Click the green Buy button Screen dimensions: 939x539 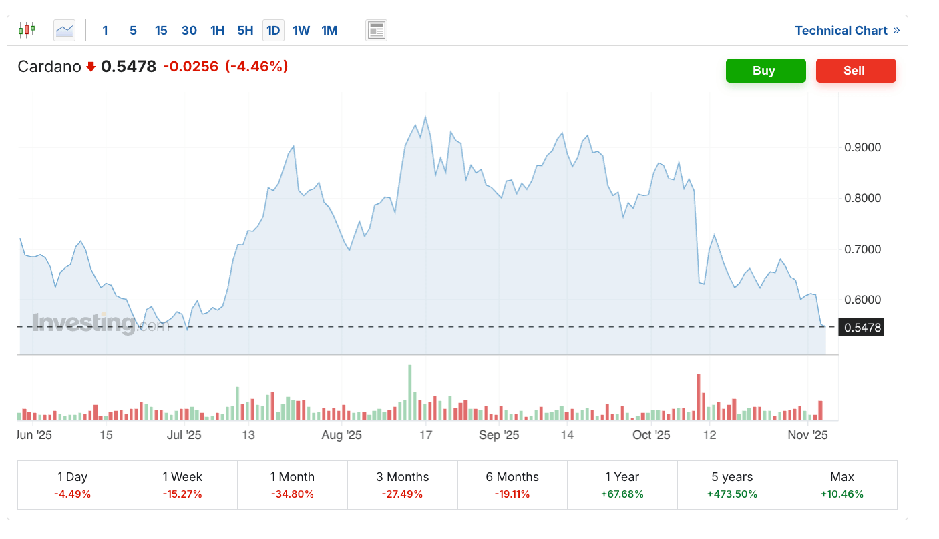click(x=765, y=71)
